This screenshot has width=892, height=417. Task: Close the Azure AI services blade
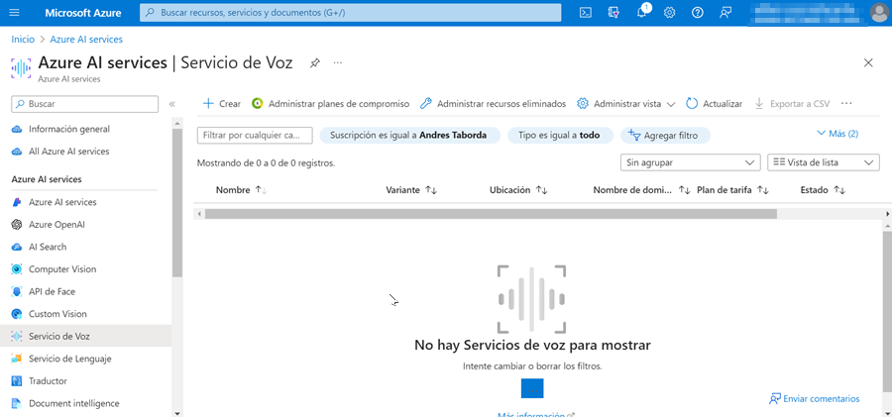(868, 62)
